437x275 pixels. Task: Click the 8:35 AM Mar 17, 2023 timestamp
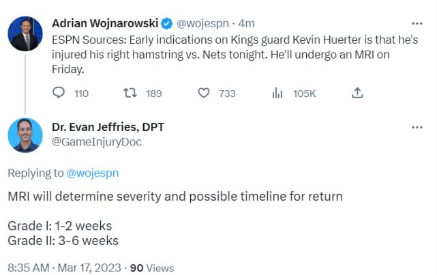click(x=64, y=267)
